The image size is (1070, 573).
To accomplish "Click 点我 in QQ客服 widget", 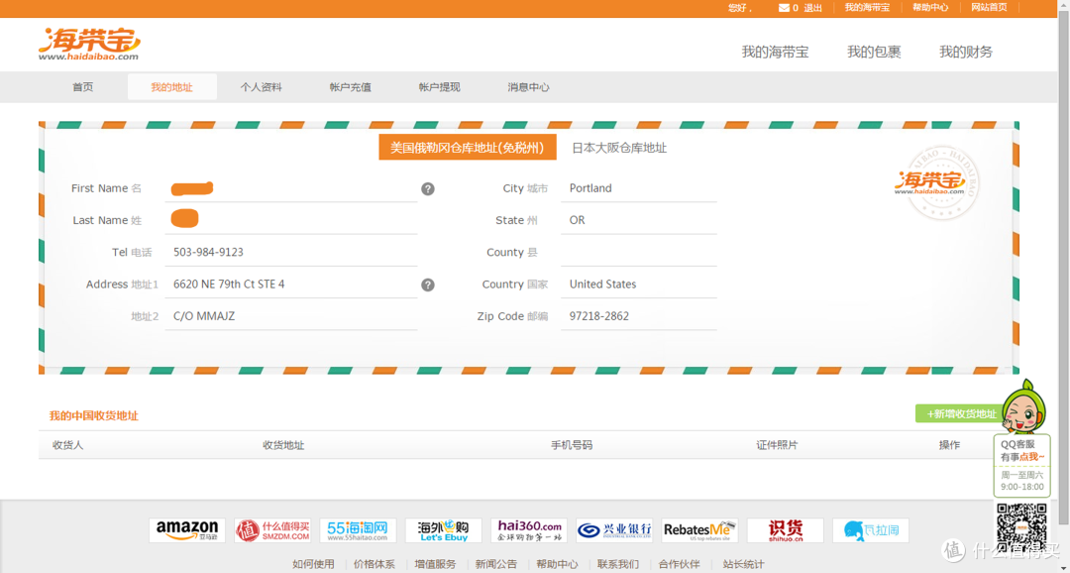I will click(1029, 457).
